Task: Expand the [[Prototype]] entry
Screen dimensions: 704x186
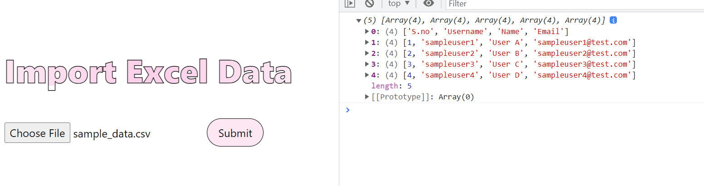Action: click(367, 97)
